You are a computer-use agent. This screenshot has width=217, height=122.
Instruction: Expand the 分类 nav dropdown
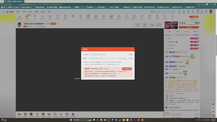30,12
